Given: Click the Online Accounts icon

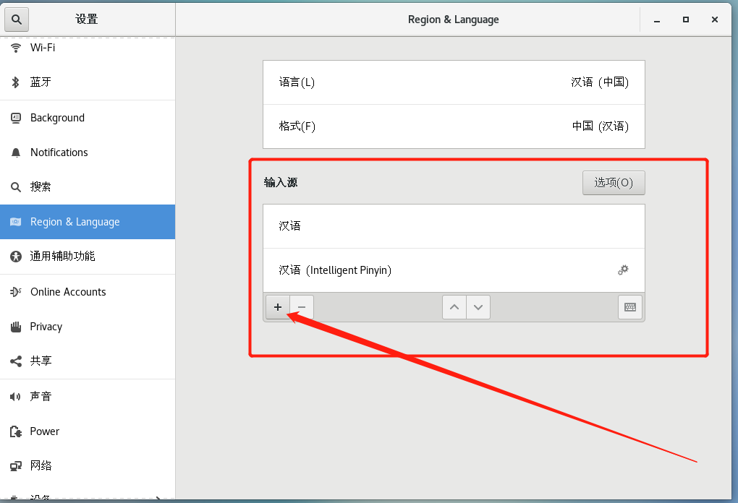Looking at the screenshot, I should (15, 292).
